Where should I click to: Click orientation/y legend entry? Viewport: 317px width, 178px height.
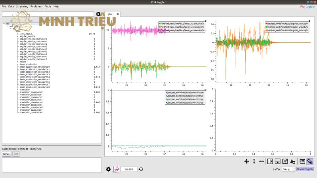pos(185,99)
